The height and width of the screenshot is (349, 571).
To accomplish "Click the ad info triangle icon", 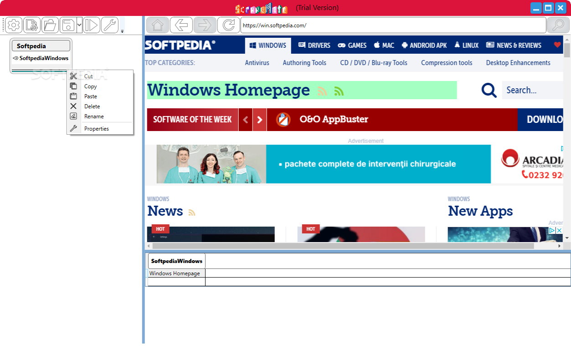I will [551, 231].
